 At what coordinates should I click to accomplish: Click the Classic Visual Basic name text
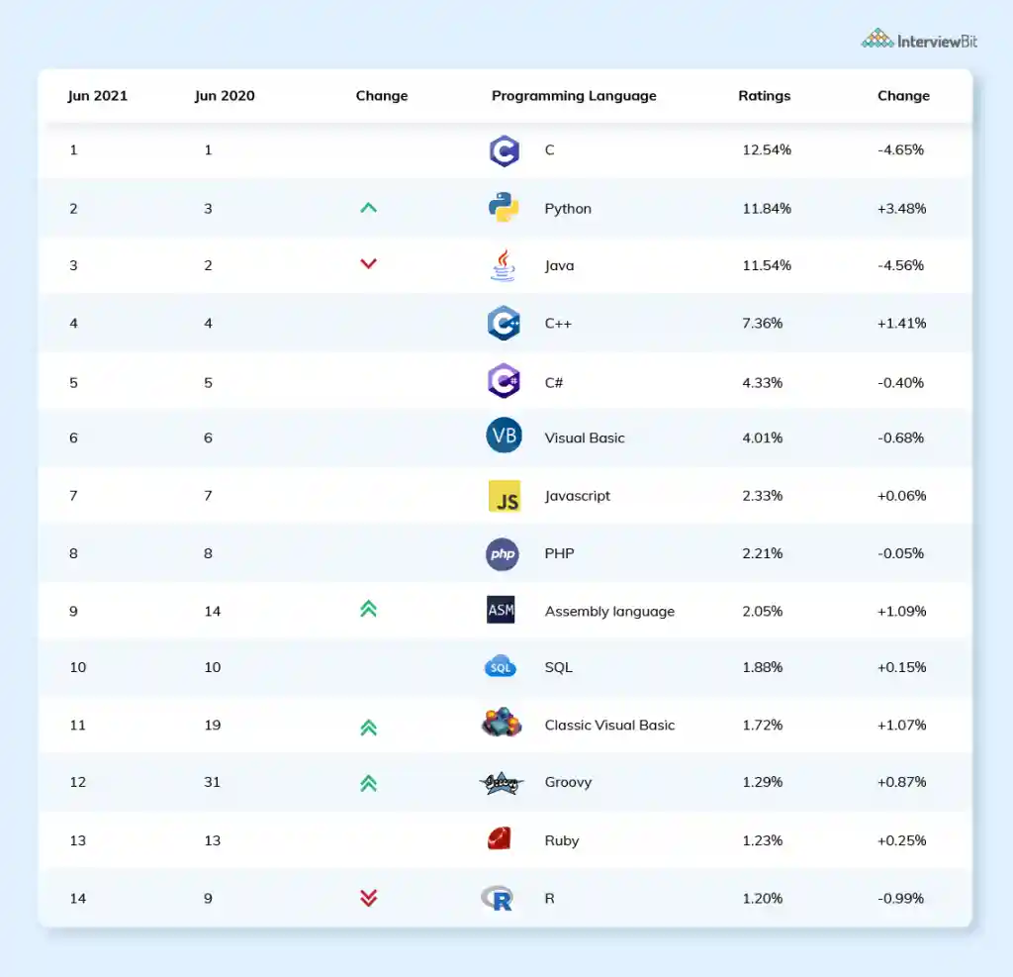pyautogui.click(x=609, y=725)
